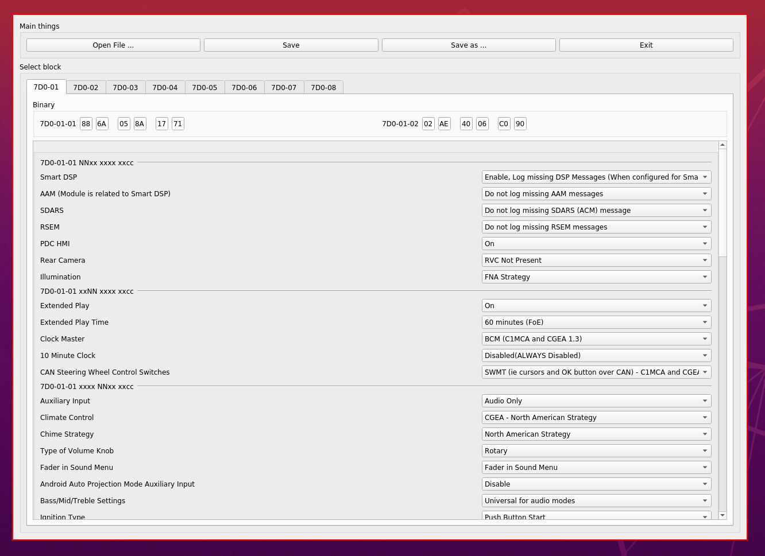Open Android Auto Projection Mode Auxiliary Input dropdown
This screenshot has width=765, height=556.
596,484
